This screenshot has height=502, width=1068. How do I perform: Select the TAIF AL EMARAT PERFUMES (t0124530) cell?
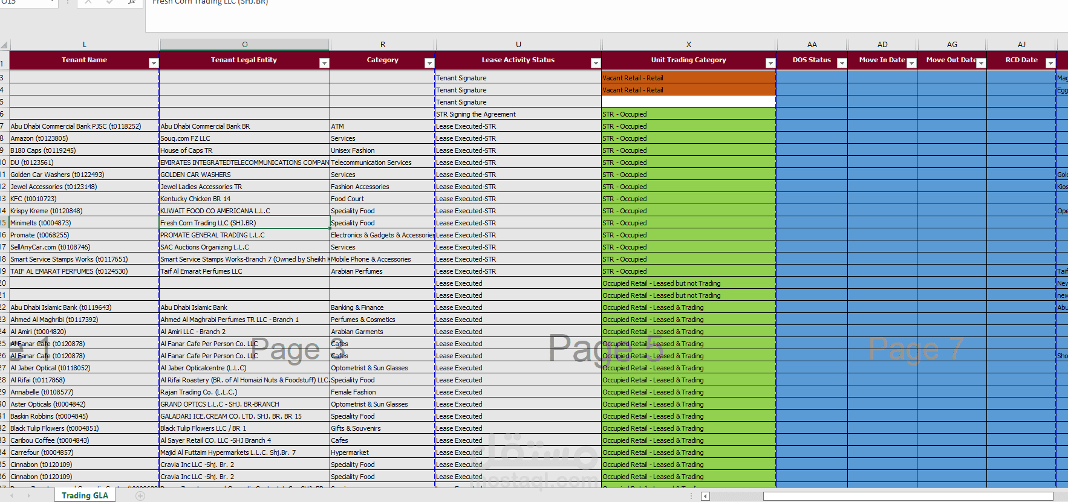click(85, 271)
